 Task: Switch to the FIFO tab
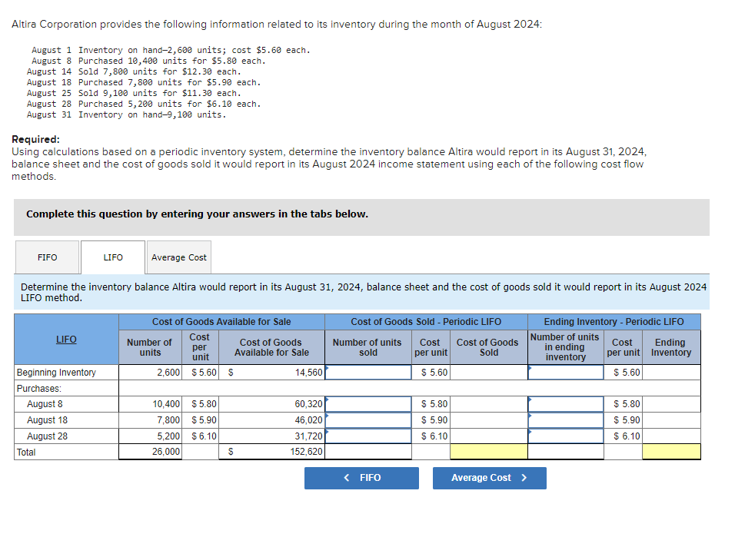tap(48, 257)
